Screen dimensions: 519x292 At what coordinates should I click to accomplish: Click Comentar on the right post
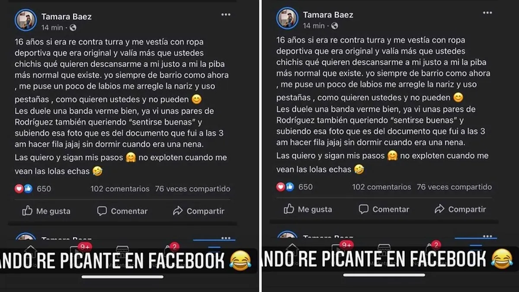click(384, 209)
